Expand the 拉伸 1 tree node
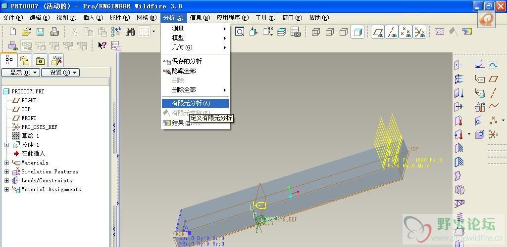 (x=6, y=145)
